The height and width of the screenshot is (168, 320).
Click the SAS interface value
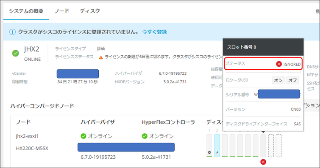[x=297, y=124]
